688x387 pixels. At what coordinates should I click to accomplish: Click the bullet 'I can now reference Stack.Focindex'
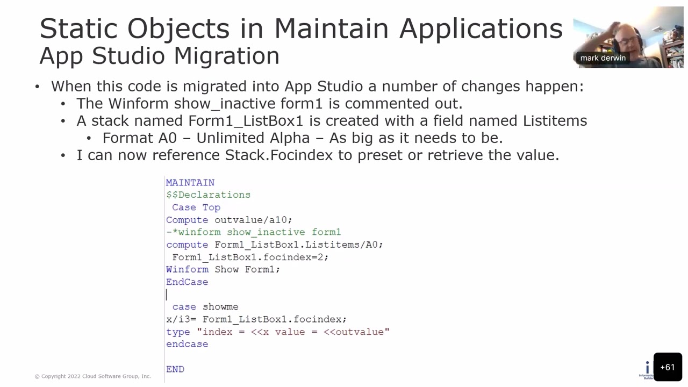[318, 155]
